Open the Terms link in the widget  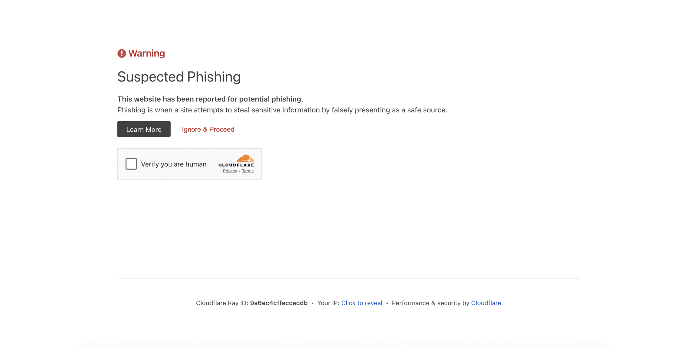click(x=248, y=171)
